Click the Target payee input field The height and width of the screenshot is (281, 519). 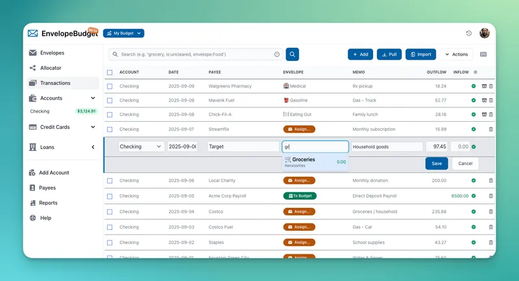pos(243,146)
